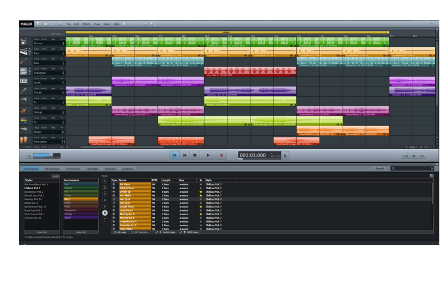Toggle the loop playback button

[x=175, y=155]
